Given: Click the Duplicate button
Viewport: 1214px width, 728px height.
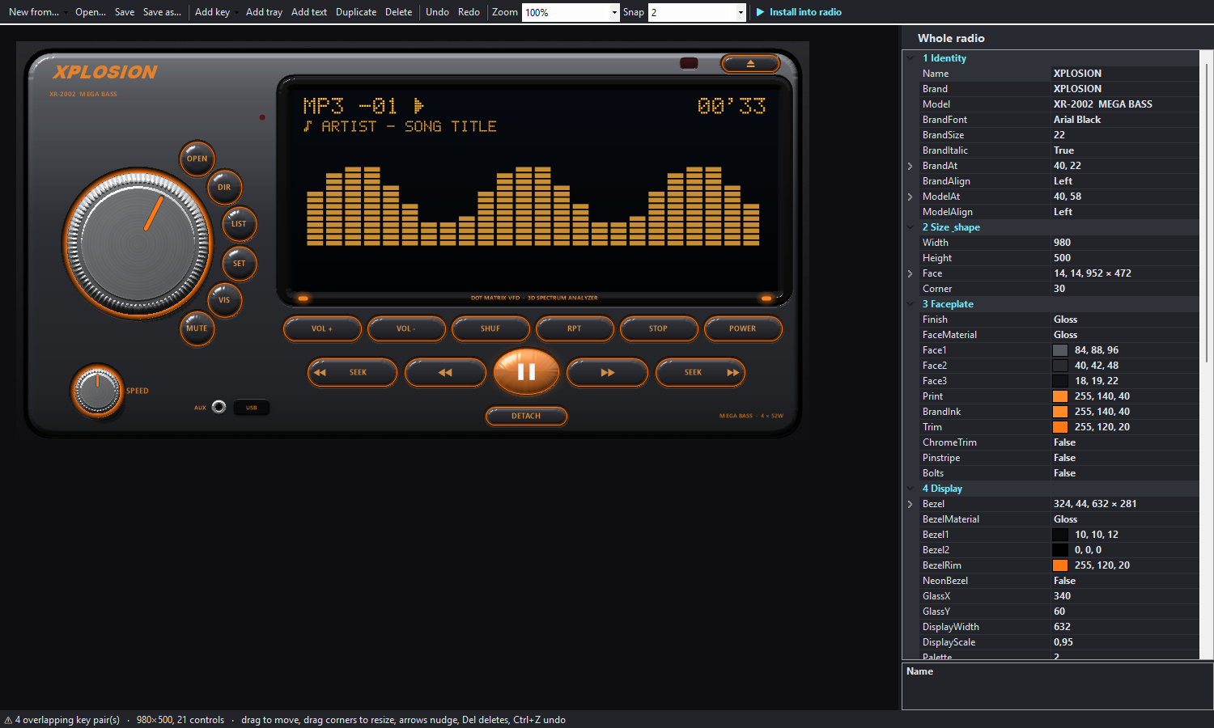Looking at the screenshot, I should [356, 12].
